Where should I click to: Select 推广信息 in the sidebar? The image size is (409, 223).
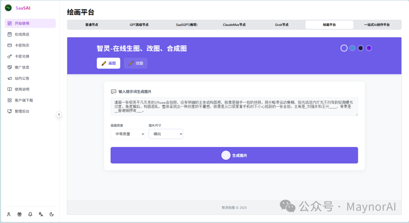30,67
